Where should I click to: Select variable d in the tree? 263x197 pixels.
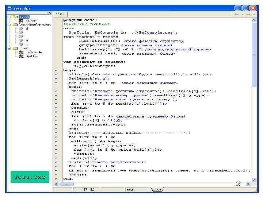coord(27,28)
